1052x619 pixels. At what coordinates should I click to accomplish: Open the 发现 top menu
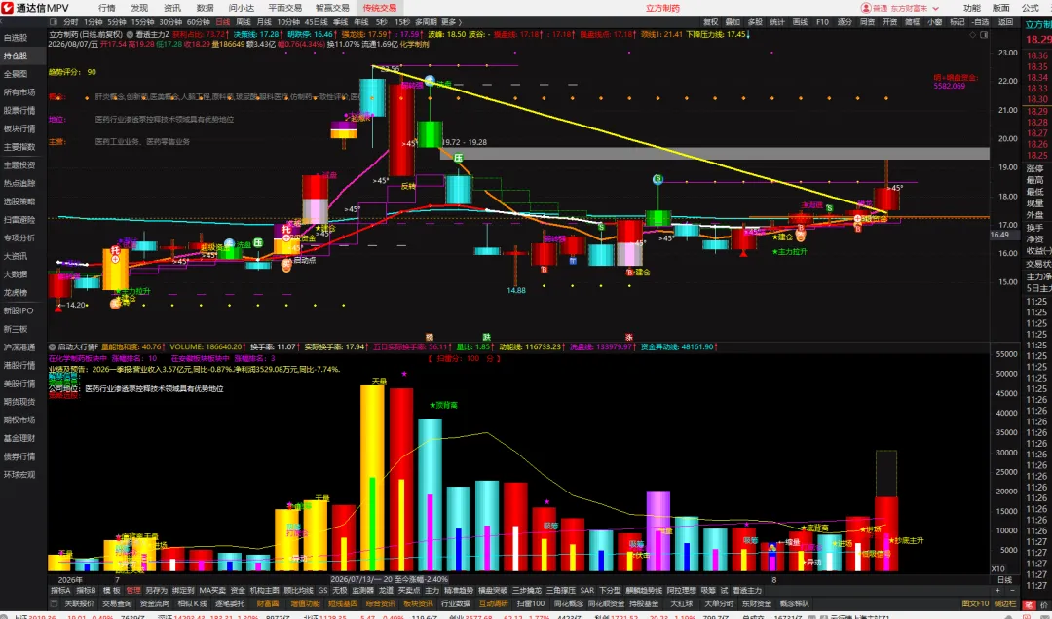(x=139, y=8)
